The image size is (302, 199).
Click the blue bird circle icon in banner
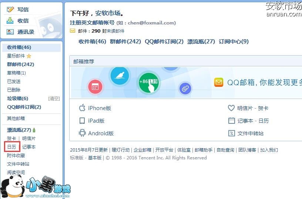(120, 76)
